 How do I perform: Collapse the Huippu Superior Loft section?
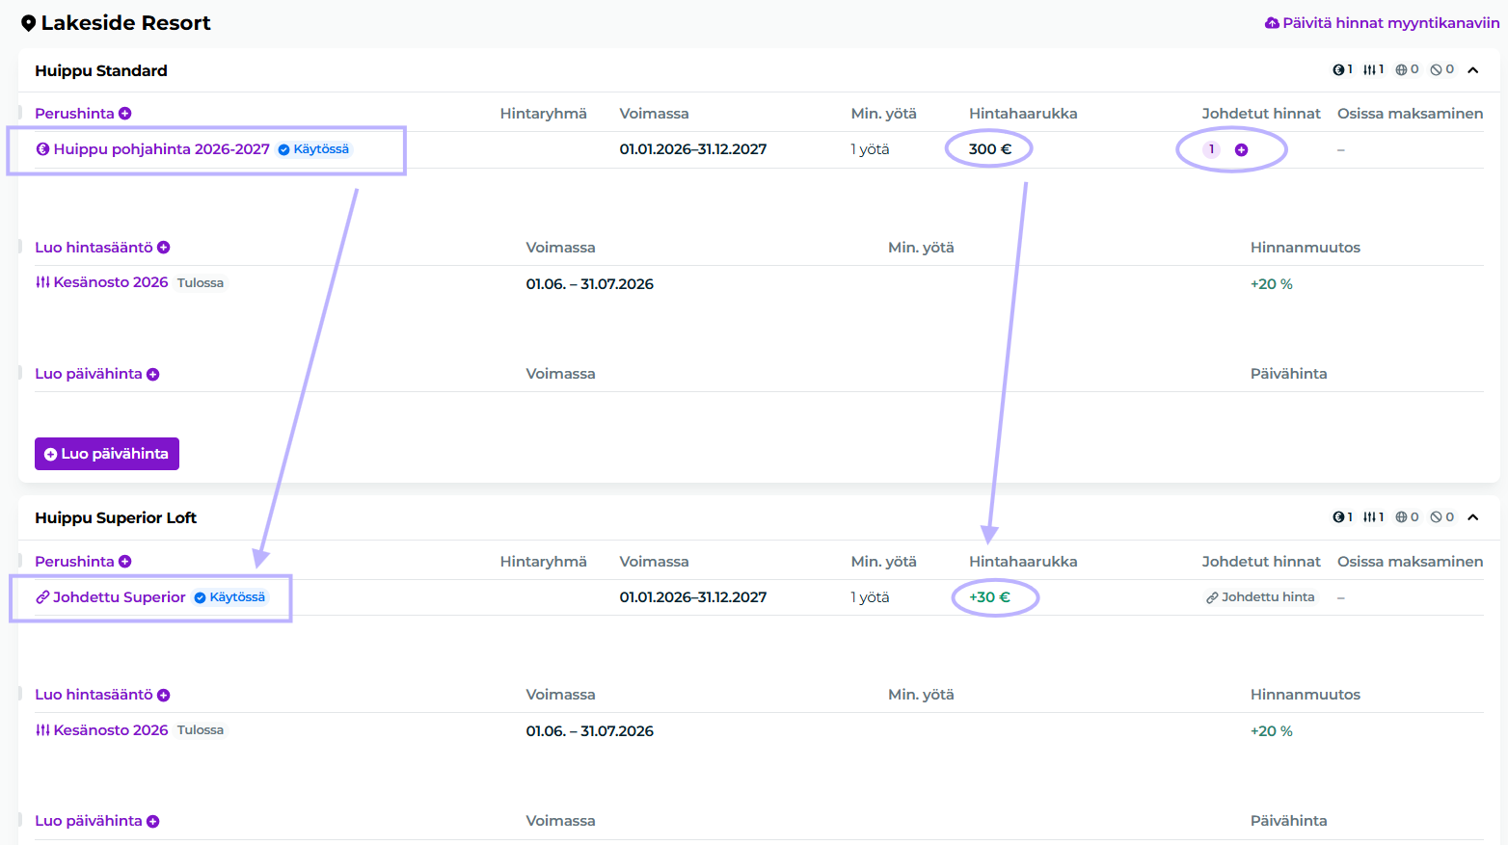[1472, 517]
